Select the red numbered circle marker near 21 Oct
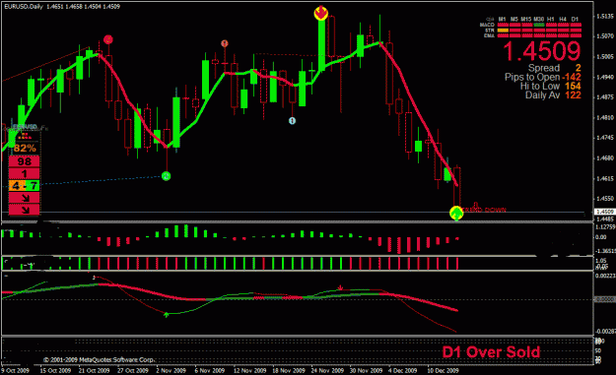Viewport: 616px width, 375px height. pyautogui.click(x=108, y=39)
